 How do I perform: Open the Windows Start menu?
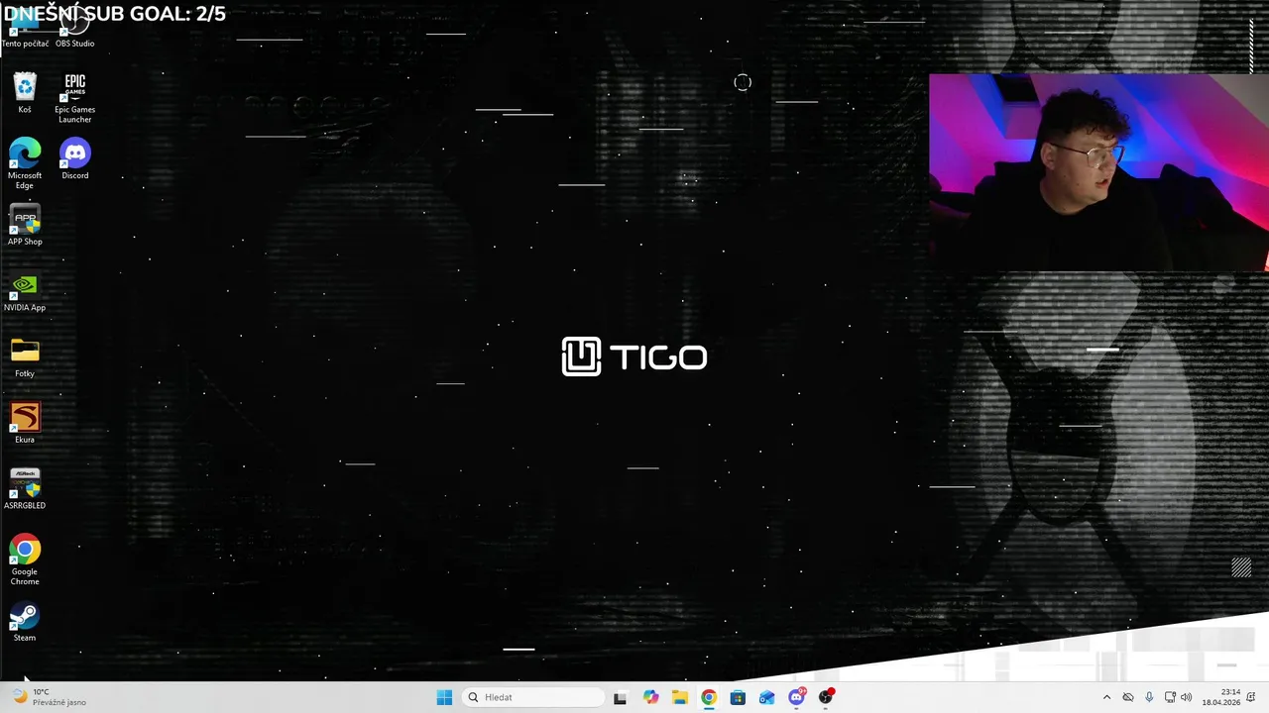[444, 697]
